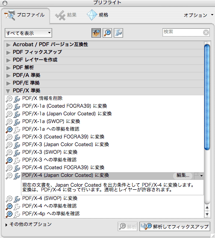The height and width of the screenshot is (238, 215).
Task: Click the 編集... button on the selected profile
Action: [183, 176]
